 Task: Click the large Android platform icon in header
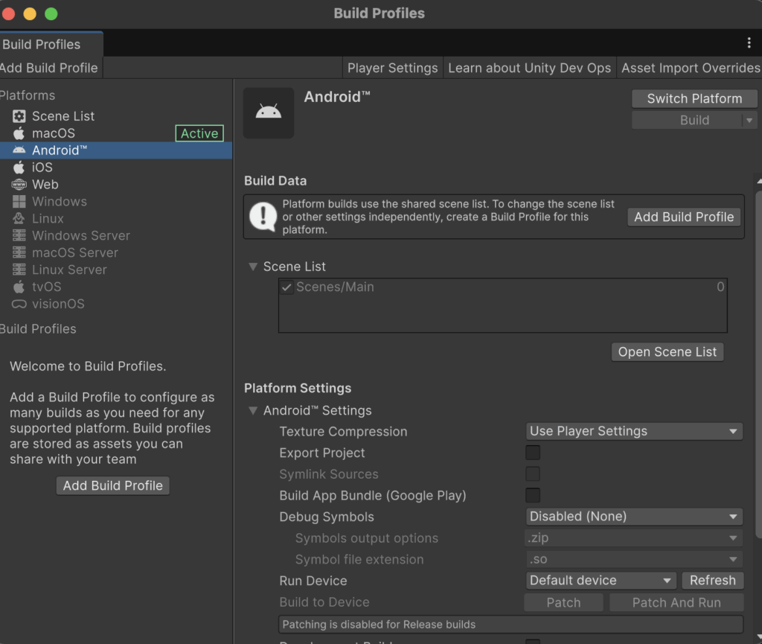click(x=268, y=112)
